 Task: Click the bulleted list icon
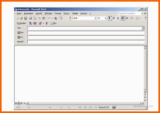coord(132,18)
